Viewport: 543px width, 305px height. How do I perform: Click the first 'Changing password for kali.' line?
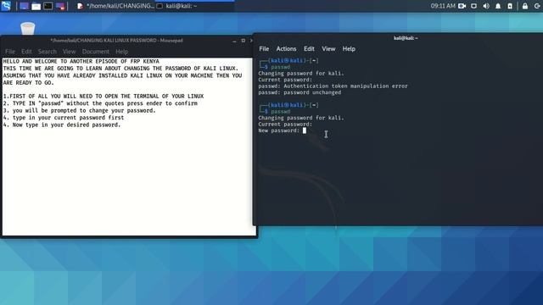tap(301, 74)
